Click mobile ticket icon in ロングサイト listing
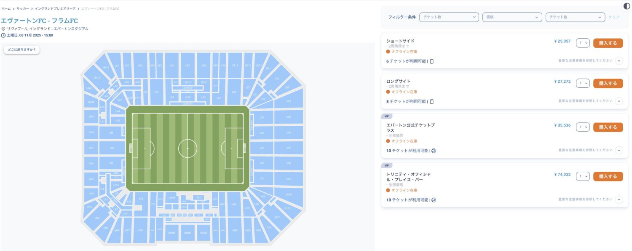Viewport: 632px width, 251px height. (x=432, y=101)
